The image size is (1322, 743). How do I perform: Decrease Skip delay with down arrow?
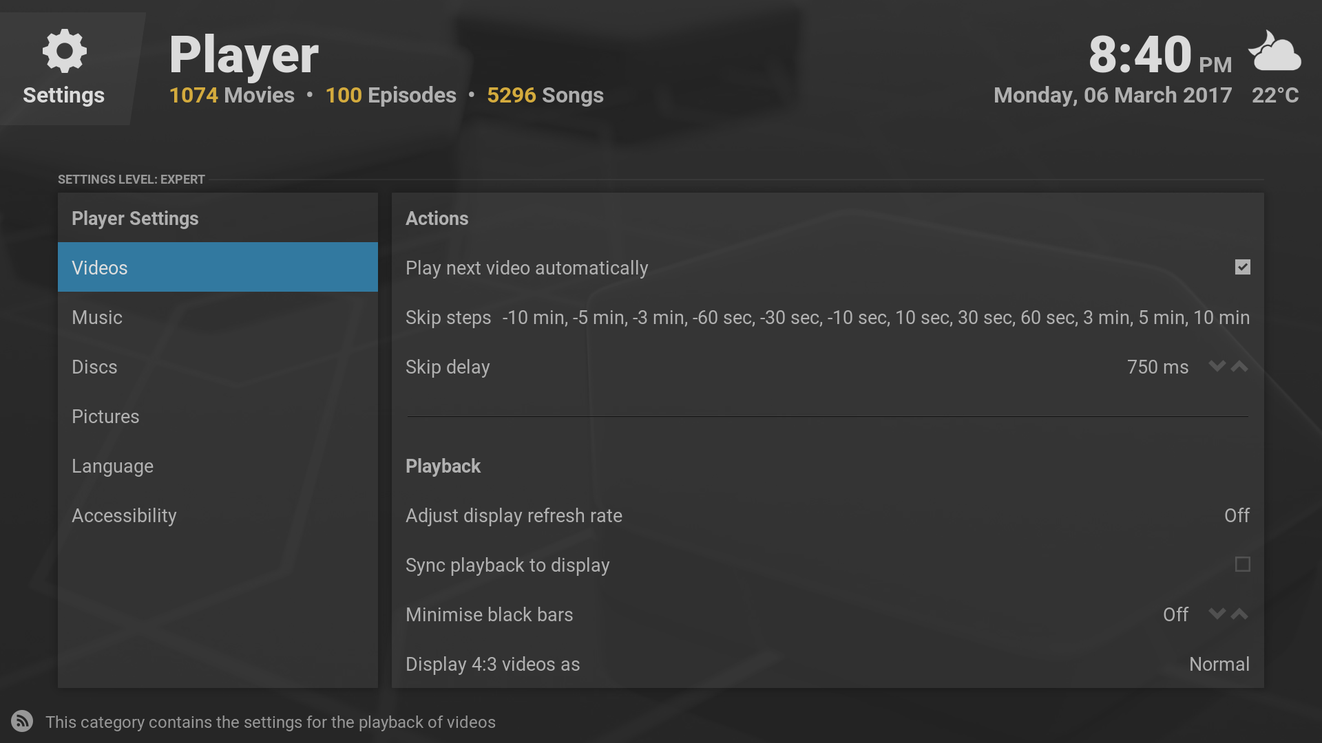[1217, 366]
